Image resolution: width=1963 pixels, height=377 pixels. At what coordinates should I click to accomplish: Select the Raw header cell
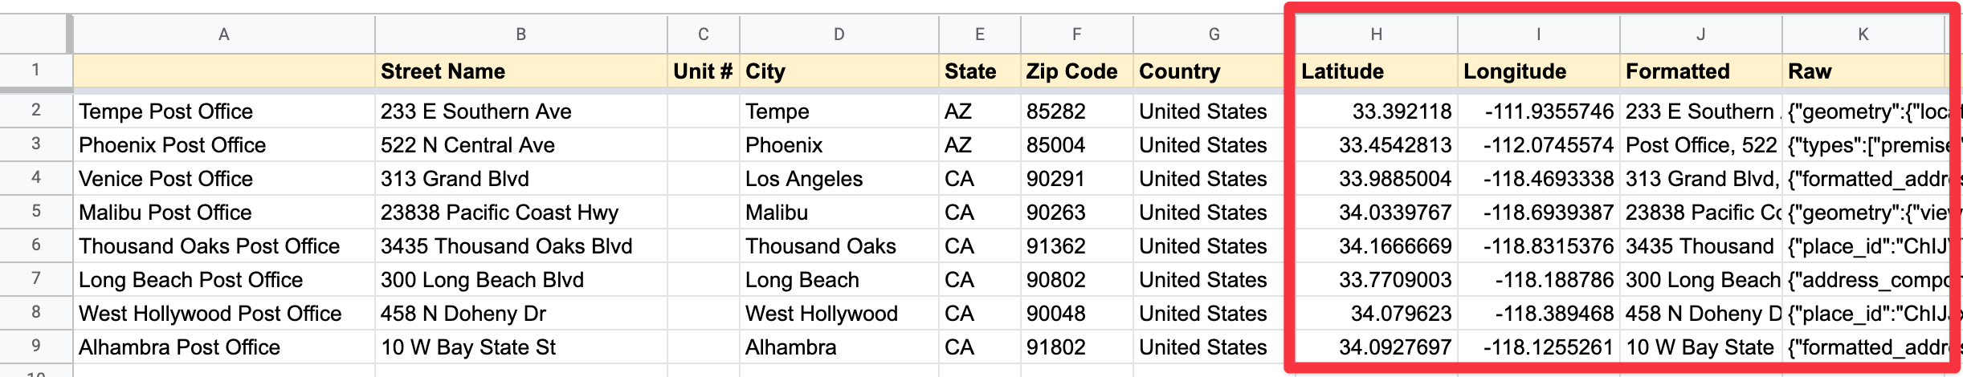point(1863,71)
